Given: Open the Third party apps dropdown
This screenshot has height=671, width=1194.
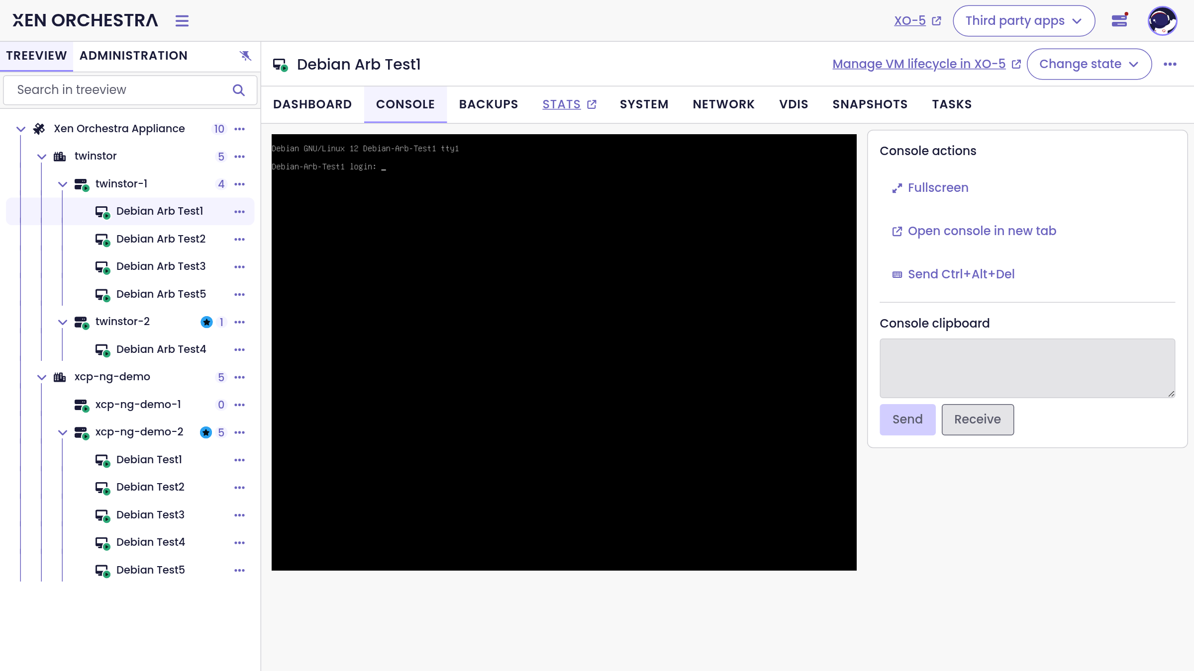Looking at the screenshot, I should tap(1024, 21).
